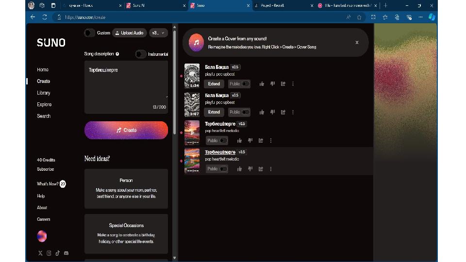Image resolution: width=466 pixels, height=262 pixels.
Task: Open browser Settings and more menu
Action: click(x=420, y=17)
